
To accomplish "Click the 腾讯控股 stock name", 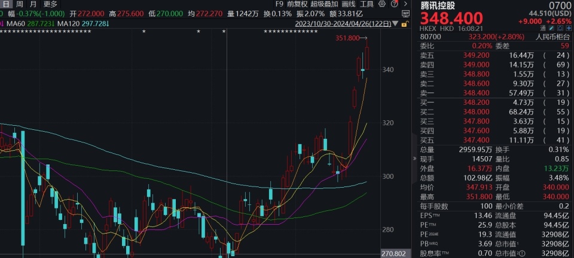I will (x=436, y=5).
